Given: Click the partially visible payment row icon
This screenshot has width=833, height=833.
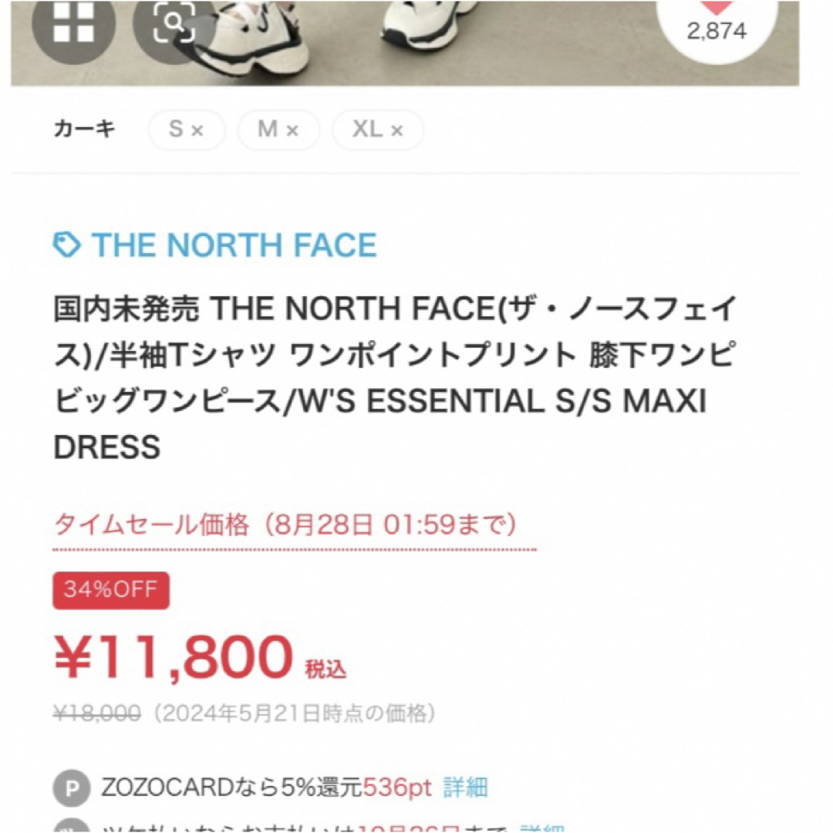Looking at the screenshot, I should click(72, 827).
